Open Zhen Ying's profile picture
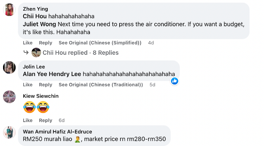This screenshot has height=146, width=264. tap(9, 10)
